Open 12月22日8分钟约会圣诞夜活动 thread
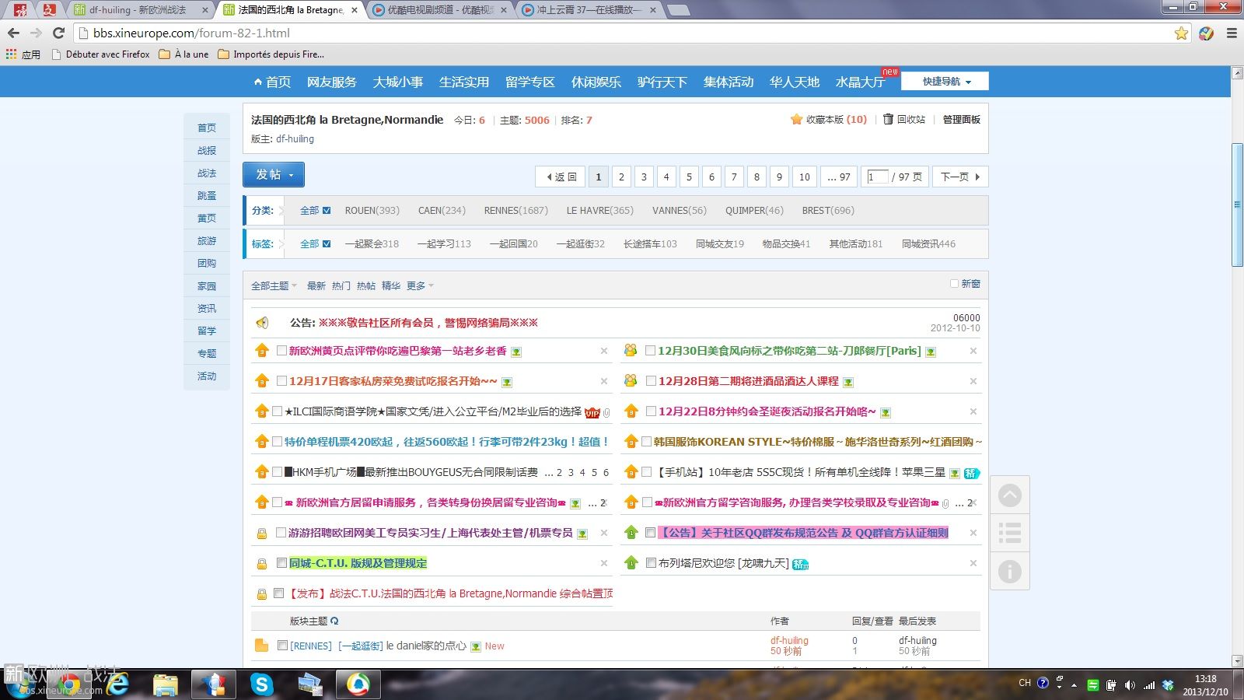 [767, 411]
